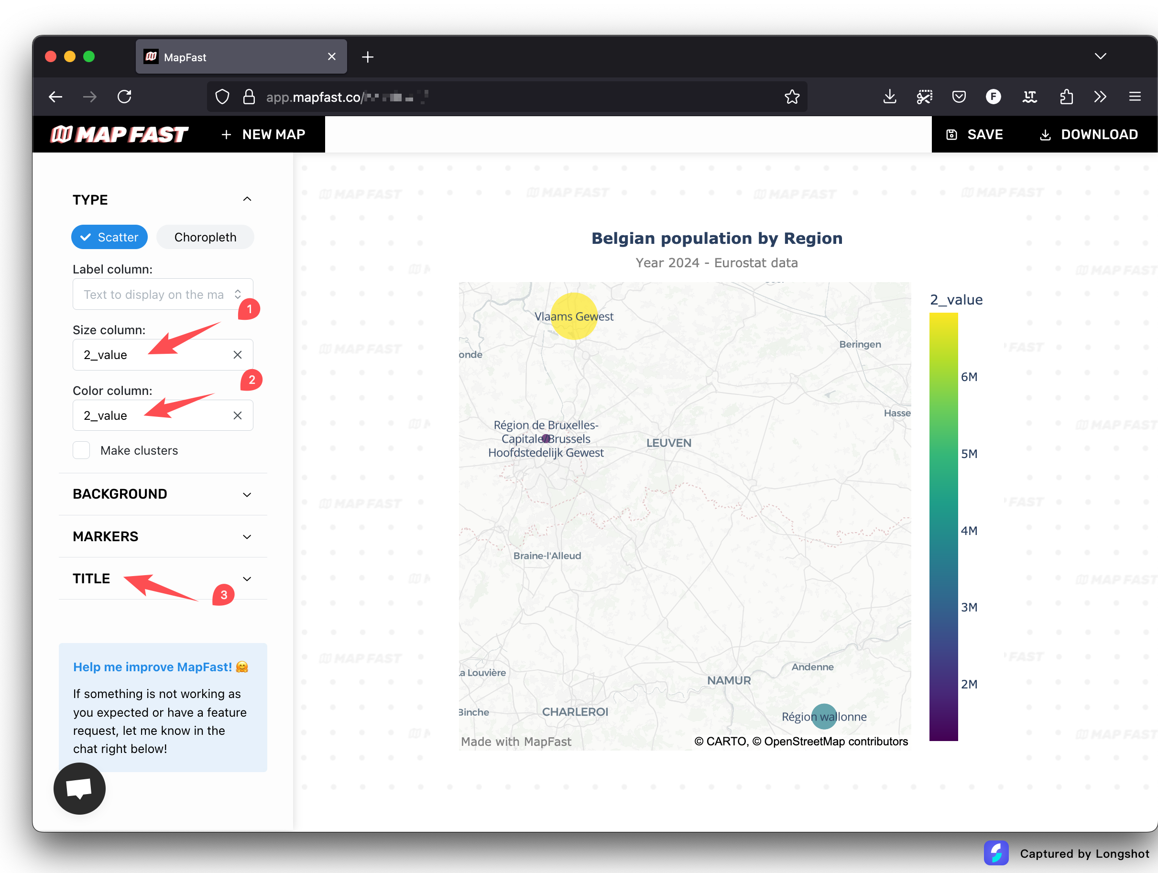Screen dimensions: 1158x873
Task: Click the DOWNLOAD button
Action: click(1088, 134)
